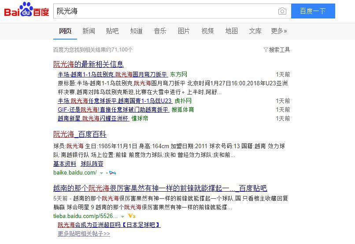Viewport: 355px width, 244px height.
Task: Open 阮光海的最新相关信息 heading link
Action: 88,64
